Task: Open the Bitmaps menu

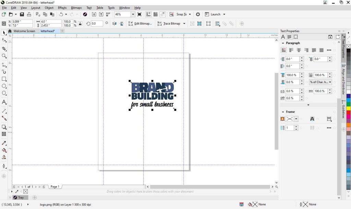Action: click(76, 8)
